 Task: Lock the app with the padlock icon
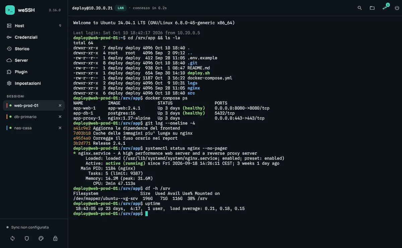pyautogui.click(x=55, y=238)
